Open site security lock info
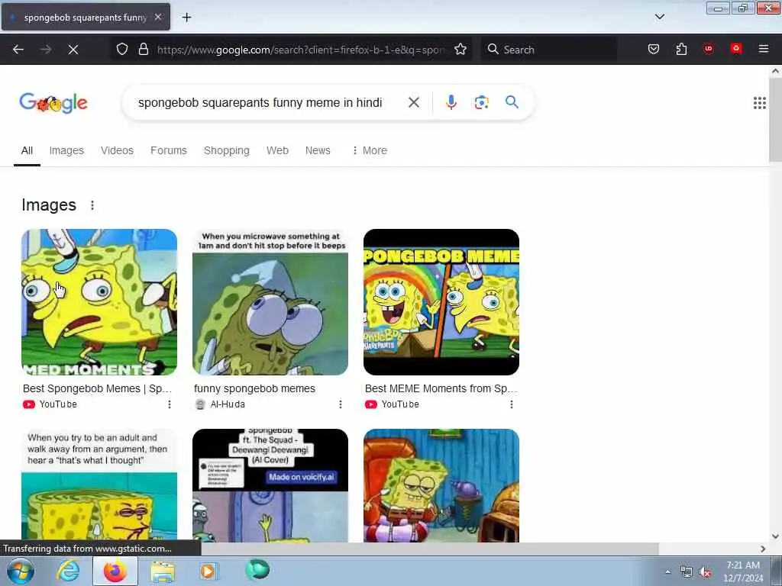 (144, 50)
